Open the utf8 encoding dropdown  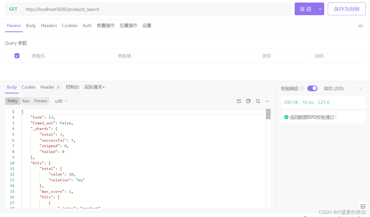click(61, 101)
